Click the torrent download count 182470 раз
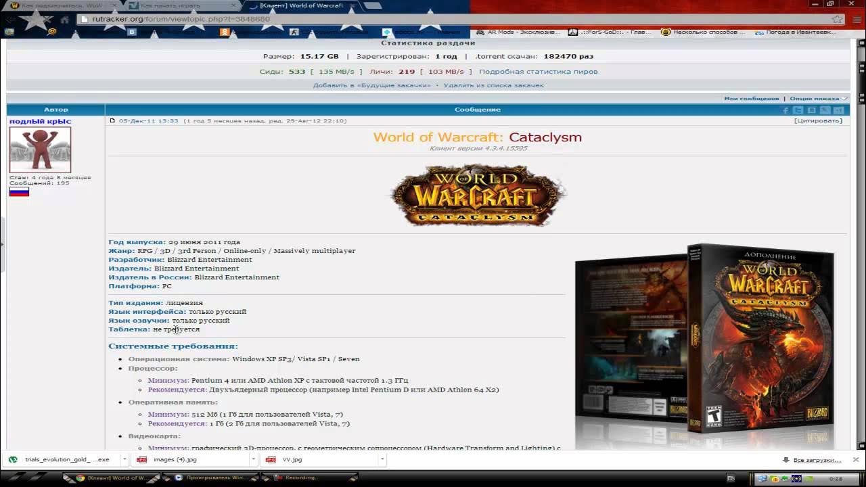 [x=568, y=57]
